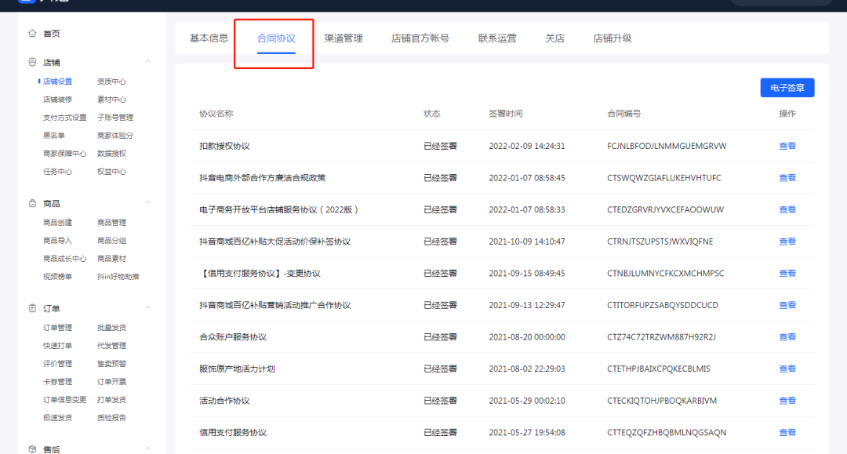This screenshot has width=847, height=454.
Task: Select the 合同协议 tab
Action: tap(276, 38)
